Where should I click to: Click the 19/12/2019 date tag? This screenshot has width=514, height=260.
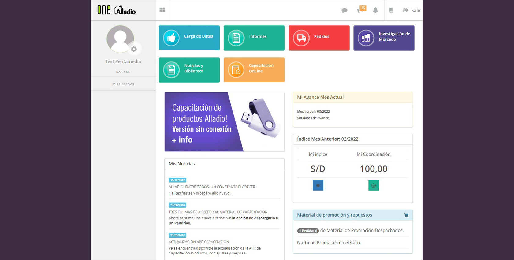click(x=177, y=180)
